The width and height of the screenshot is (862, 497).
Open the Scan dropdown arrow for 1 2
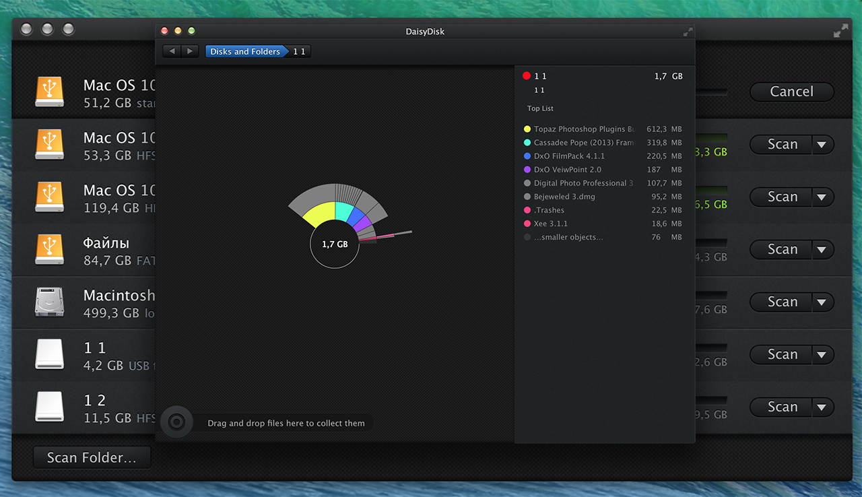click(822, 407)
